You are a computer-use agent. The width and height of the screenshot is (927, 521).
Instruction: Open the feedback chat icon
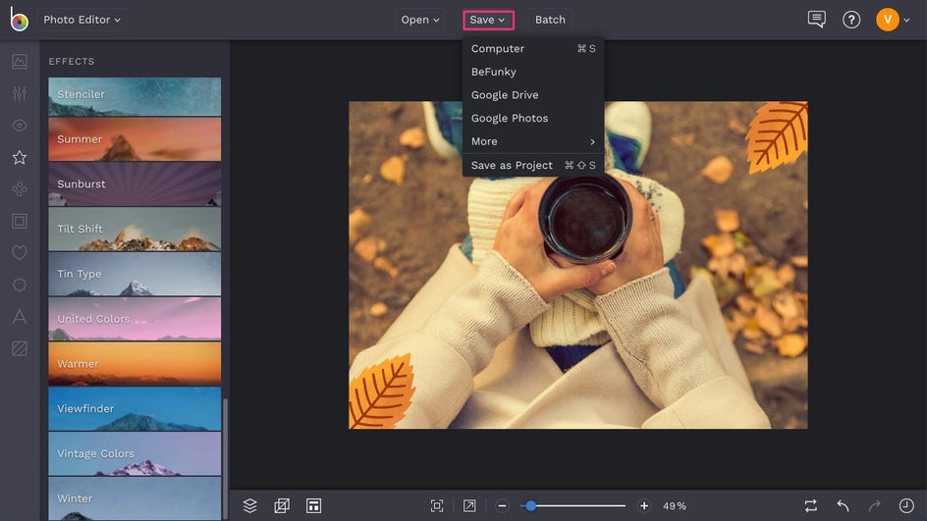pos(816,20)
